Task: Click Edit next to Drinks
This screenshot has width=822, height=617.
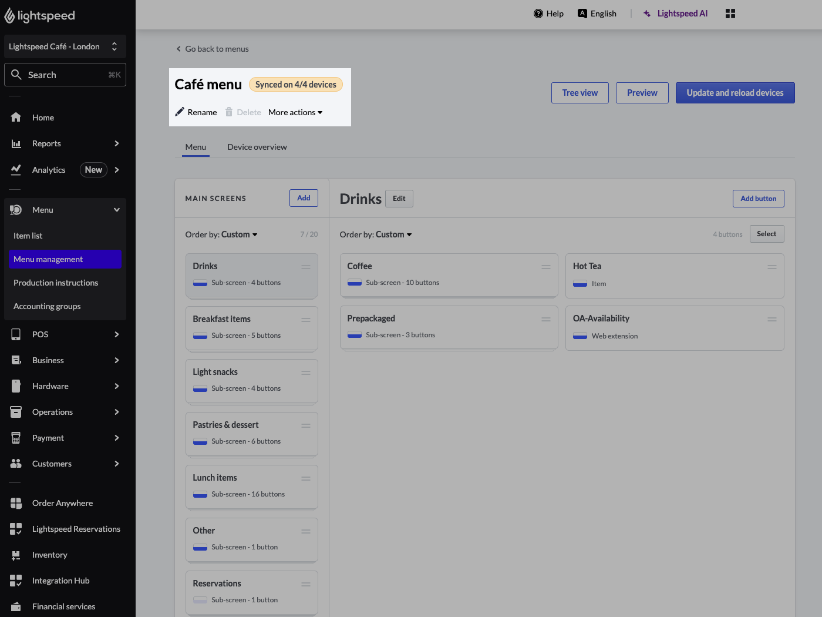Action: [399, 199]
